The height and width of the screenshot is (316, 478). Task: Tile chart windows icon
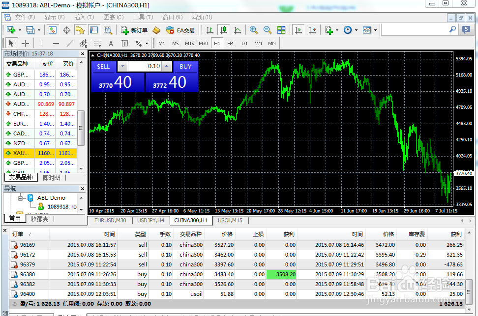[281, 30]
